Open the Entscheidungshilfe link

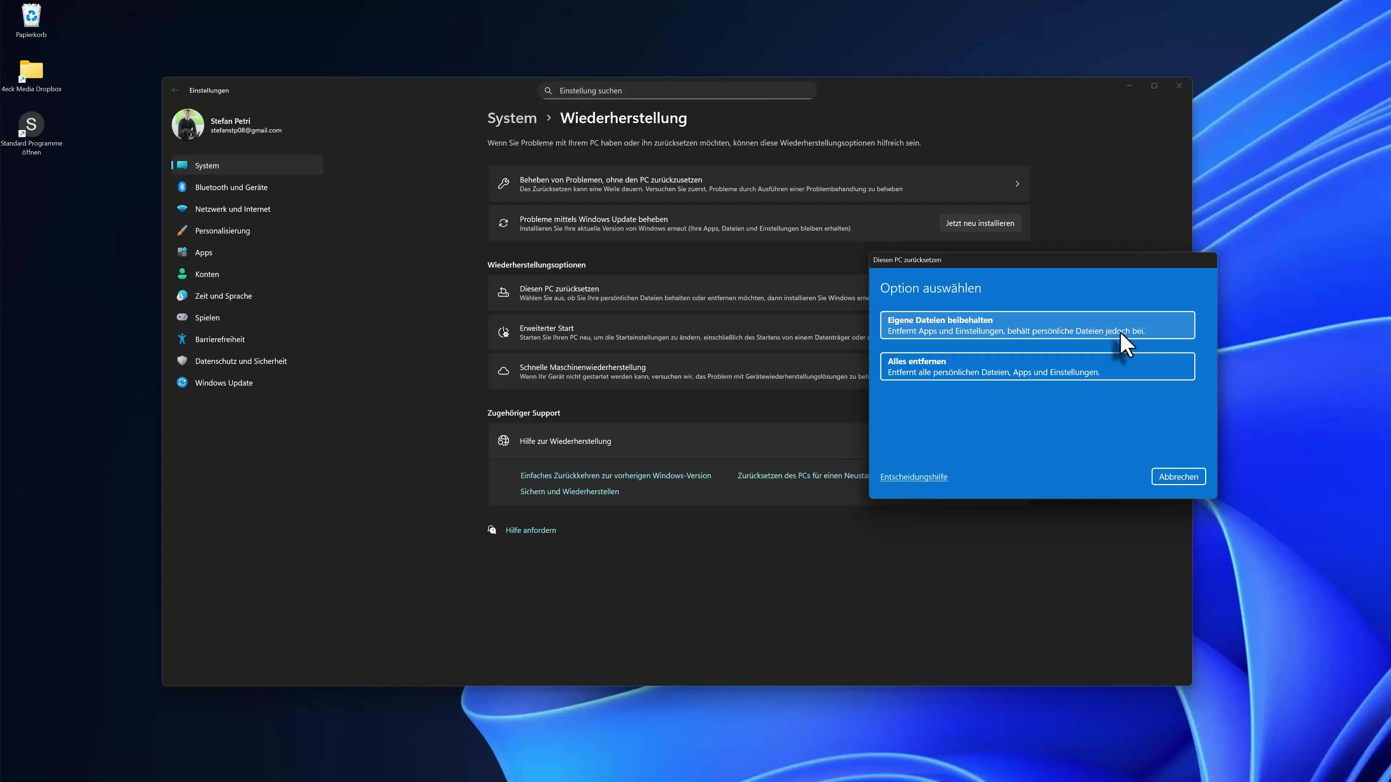913,476
